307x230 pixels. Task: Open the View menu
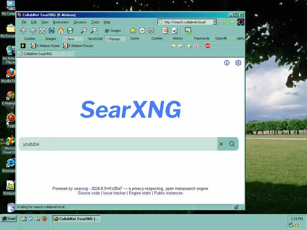click(45, 22)
